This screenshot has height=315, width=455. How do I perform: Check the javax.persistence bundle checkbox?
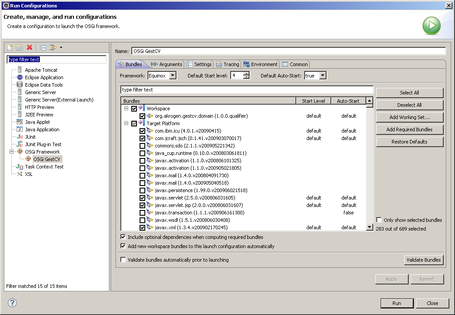[x=142, y=190]
